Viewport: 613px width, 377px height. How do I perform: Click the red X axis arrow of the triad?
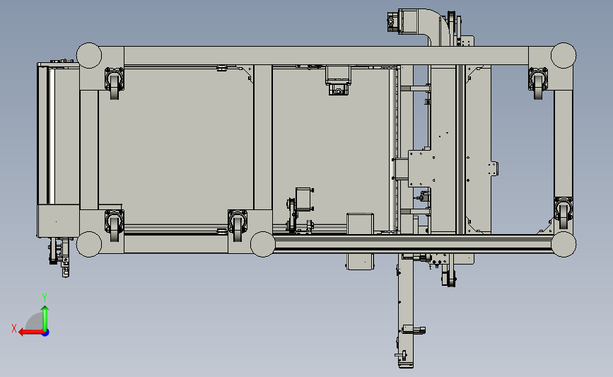(x=30, y=332)
